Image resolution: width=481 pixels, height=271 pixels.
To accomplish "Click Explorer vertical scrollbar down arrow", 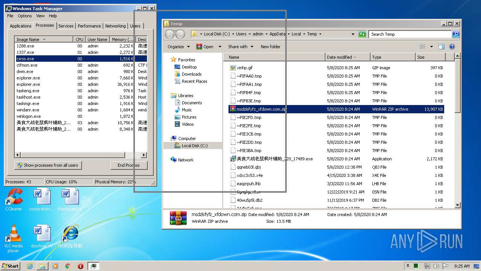I will 457,205.
